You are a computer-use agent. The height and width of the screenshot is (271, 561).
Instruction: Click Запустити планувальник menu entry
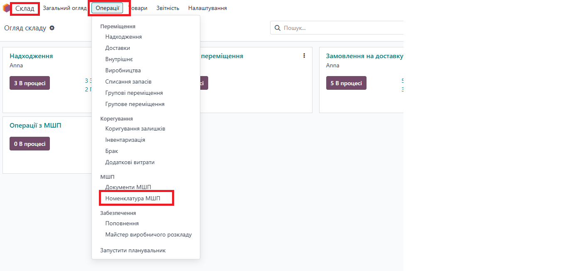(133, 250)
